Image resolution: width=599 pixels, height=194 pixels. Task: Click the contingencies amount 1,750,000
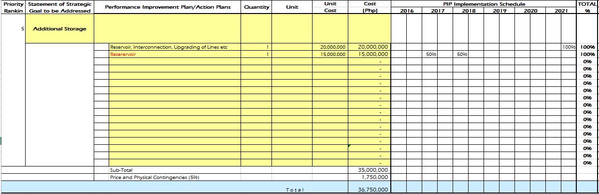coord(370,177)
